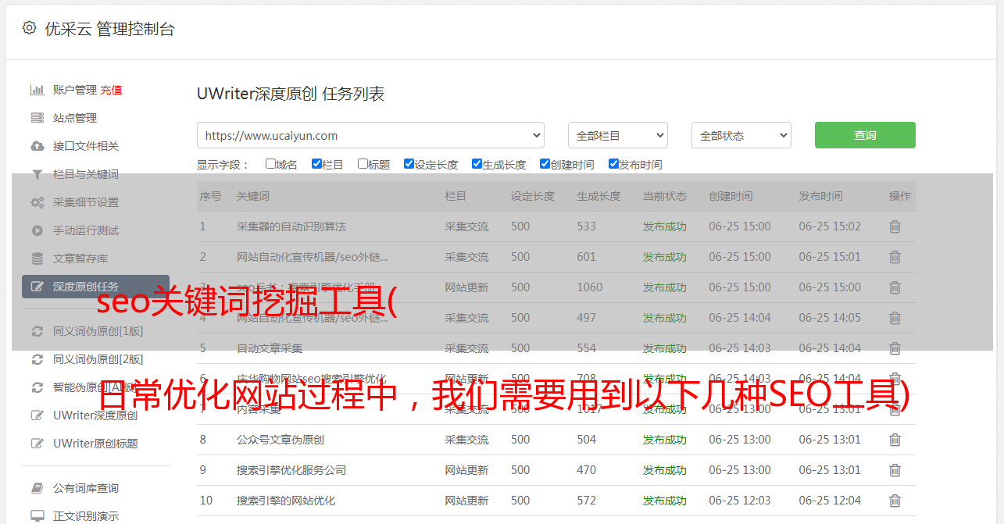The width and height of the screenshot is (1004, 524).
Task: Enable the 域名 display field checkbox
Action: coord(270,164)
